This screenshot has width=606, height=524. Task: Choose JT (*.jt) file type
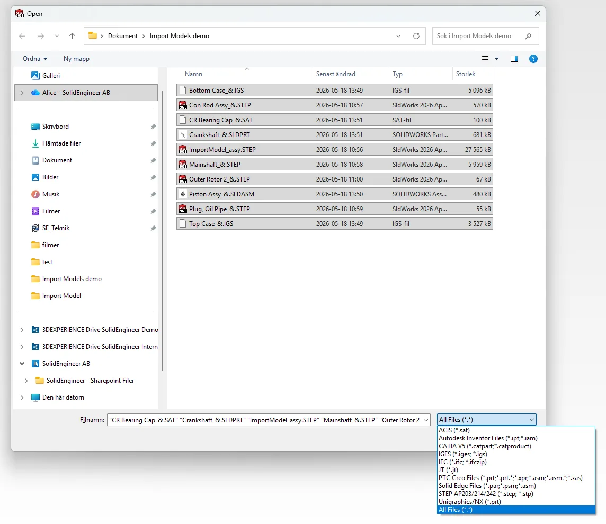516,470
